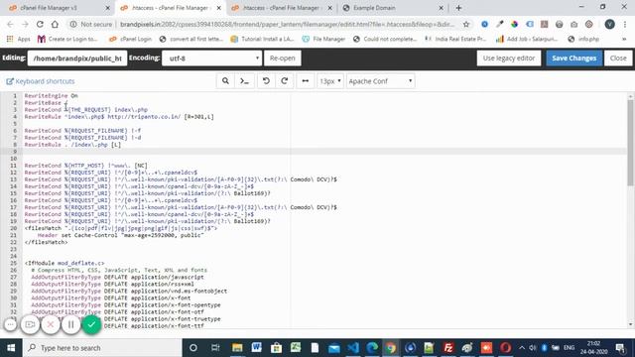Open File Manager bookmark
635x357 pixels.
point(323,39)
